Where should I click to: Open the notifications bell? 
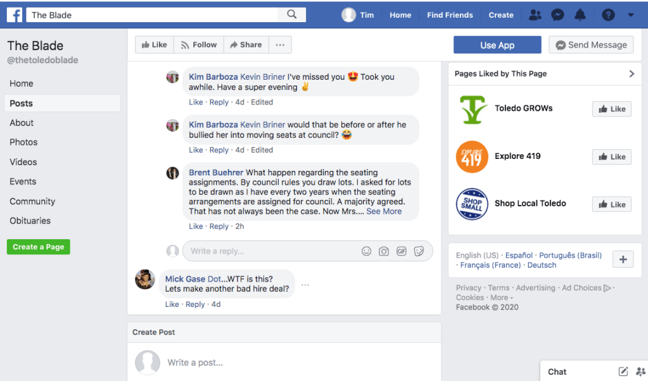(x=580, y=15)
